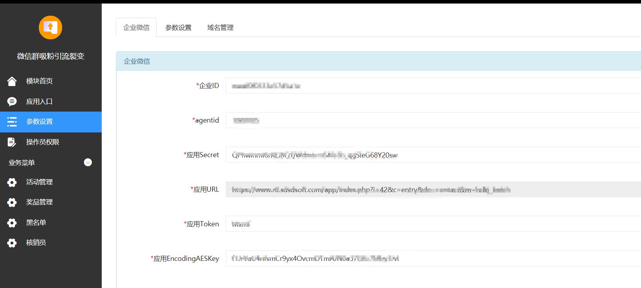This screenshot has width=641, height=288.
Task: Click the *应用Secret field label
Action: point(201,155)
